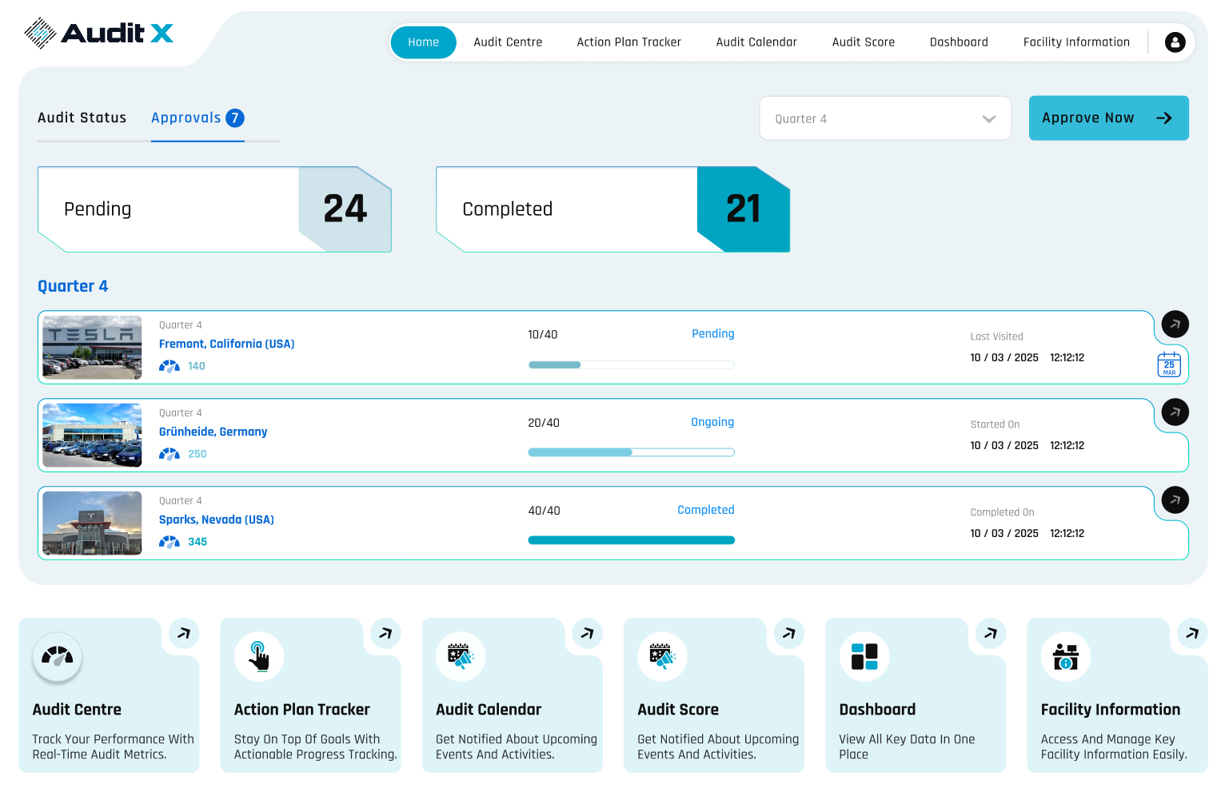1225x800 pixels.
Task: Click the Audit Centre gauge icon
Action: (58, 657)
